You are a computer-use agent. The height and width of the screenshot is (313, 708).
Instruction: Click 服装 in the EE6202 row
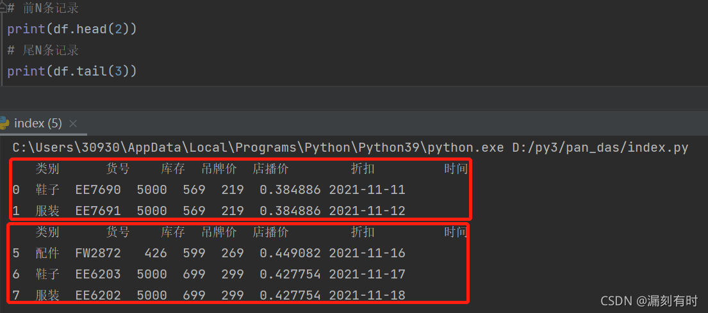point(47,296)
